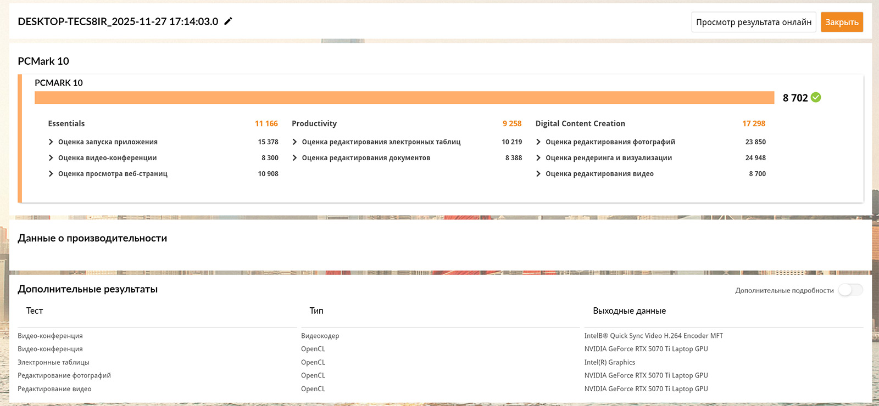
Task: Click the Productivity score 9 258
Action: click(x=511, y=124)
